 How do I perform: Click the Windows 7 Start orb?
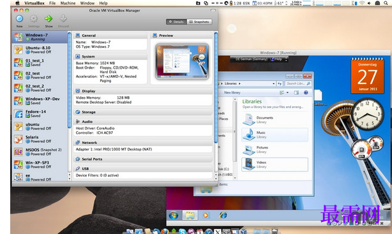point(174,215)
